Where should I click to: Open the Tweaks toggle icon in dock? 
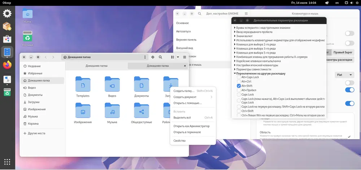coord(7,79)
